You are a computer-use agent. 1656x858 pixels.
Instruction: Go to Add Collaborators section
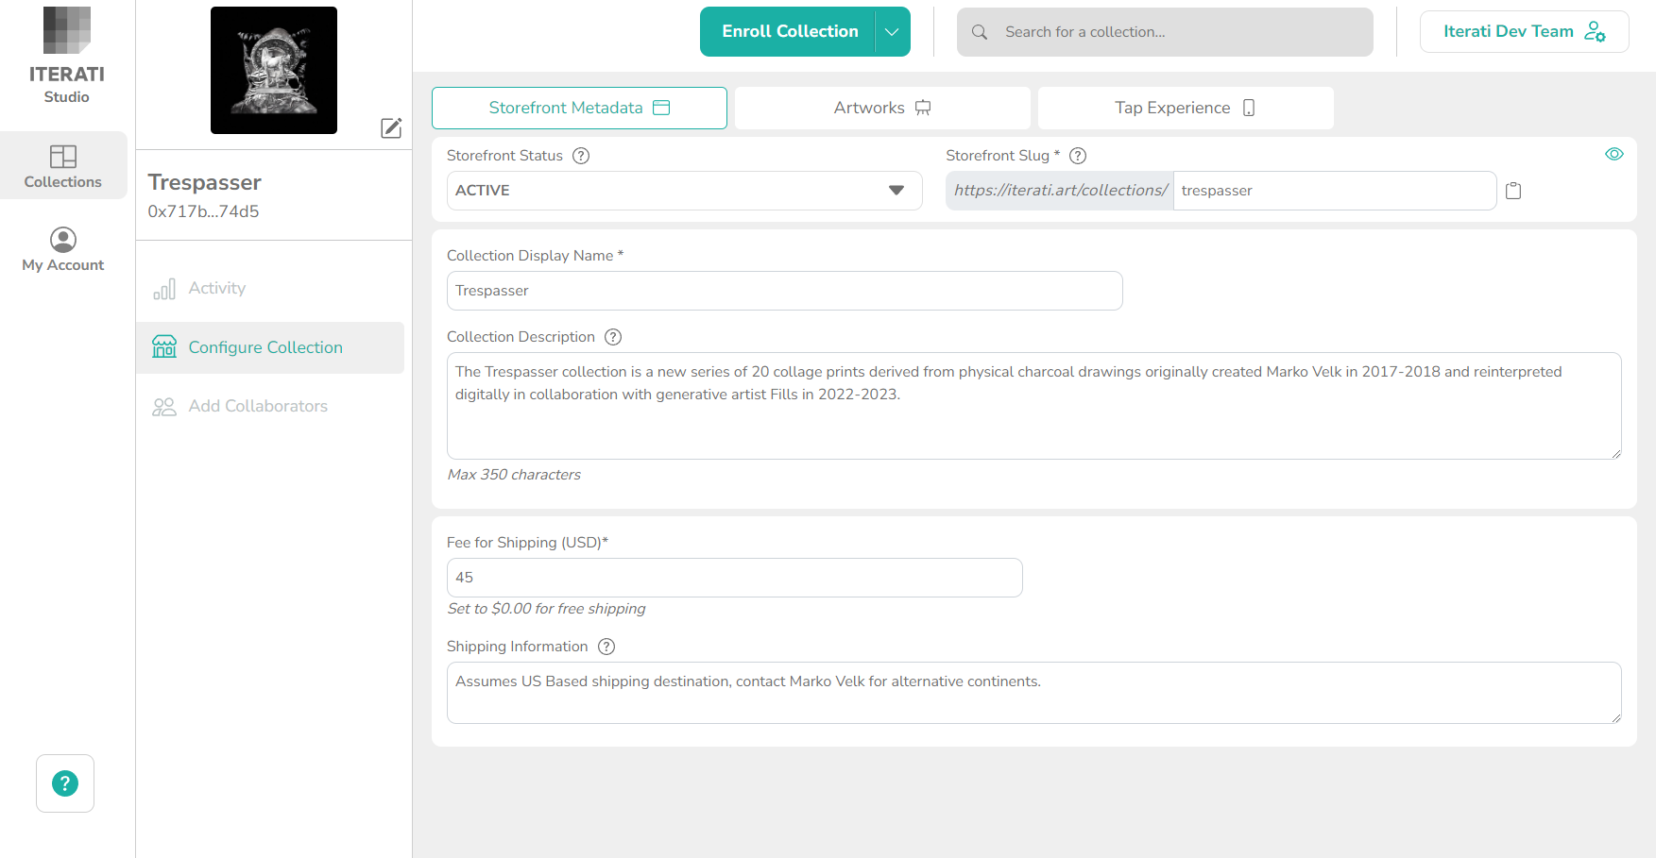tap(258, 407)
